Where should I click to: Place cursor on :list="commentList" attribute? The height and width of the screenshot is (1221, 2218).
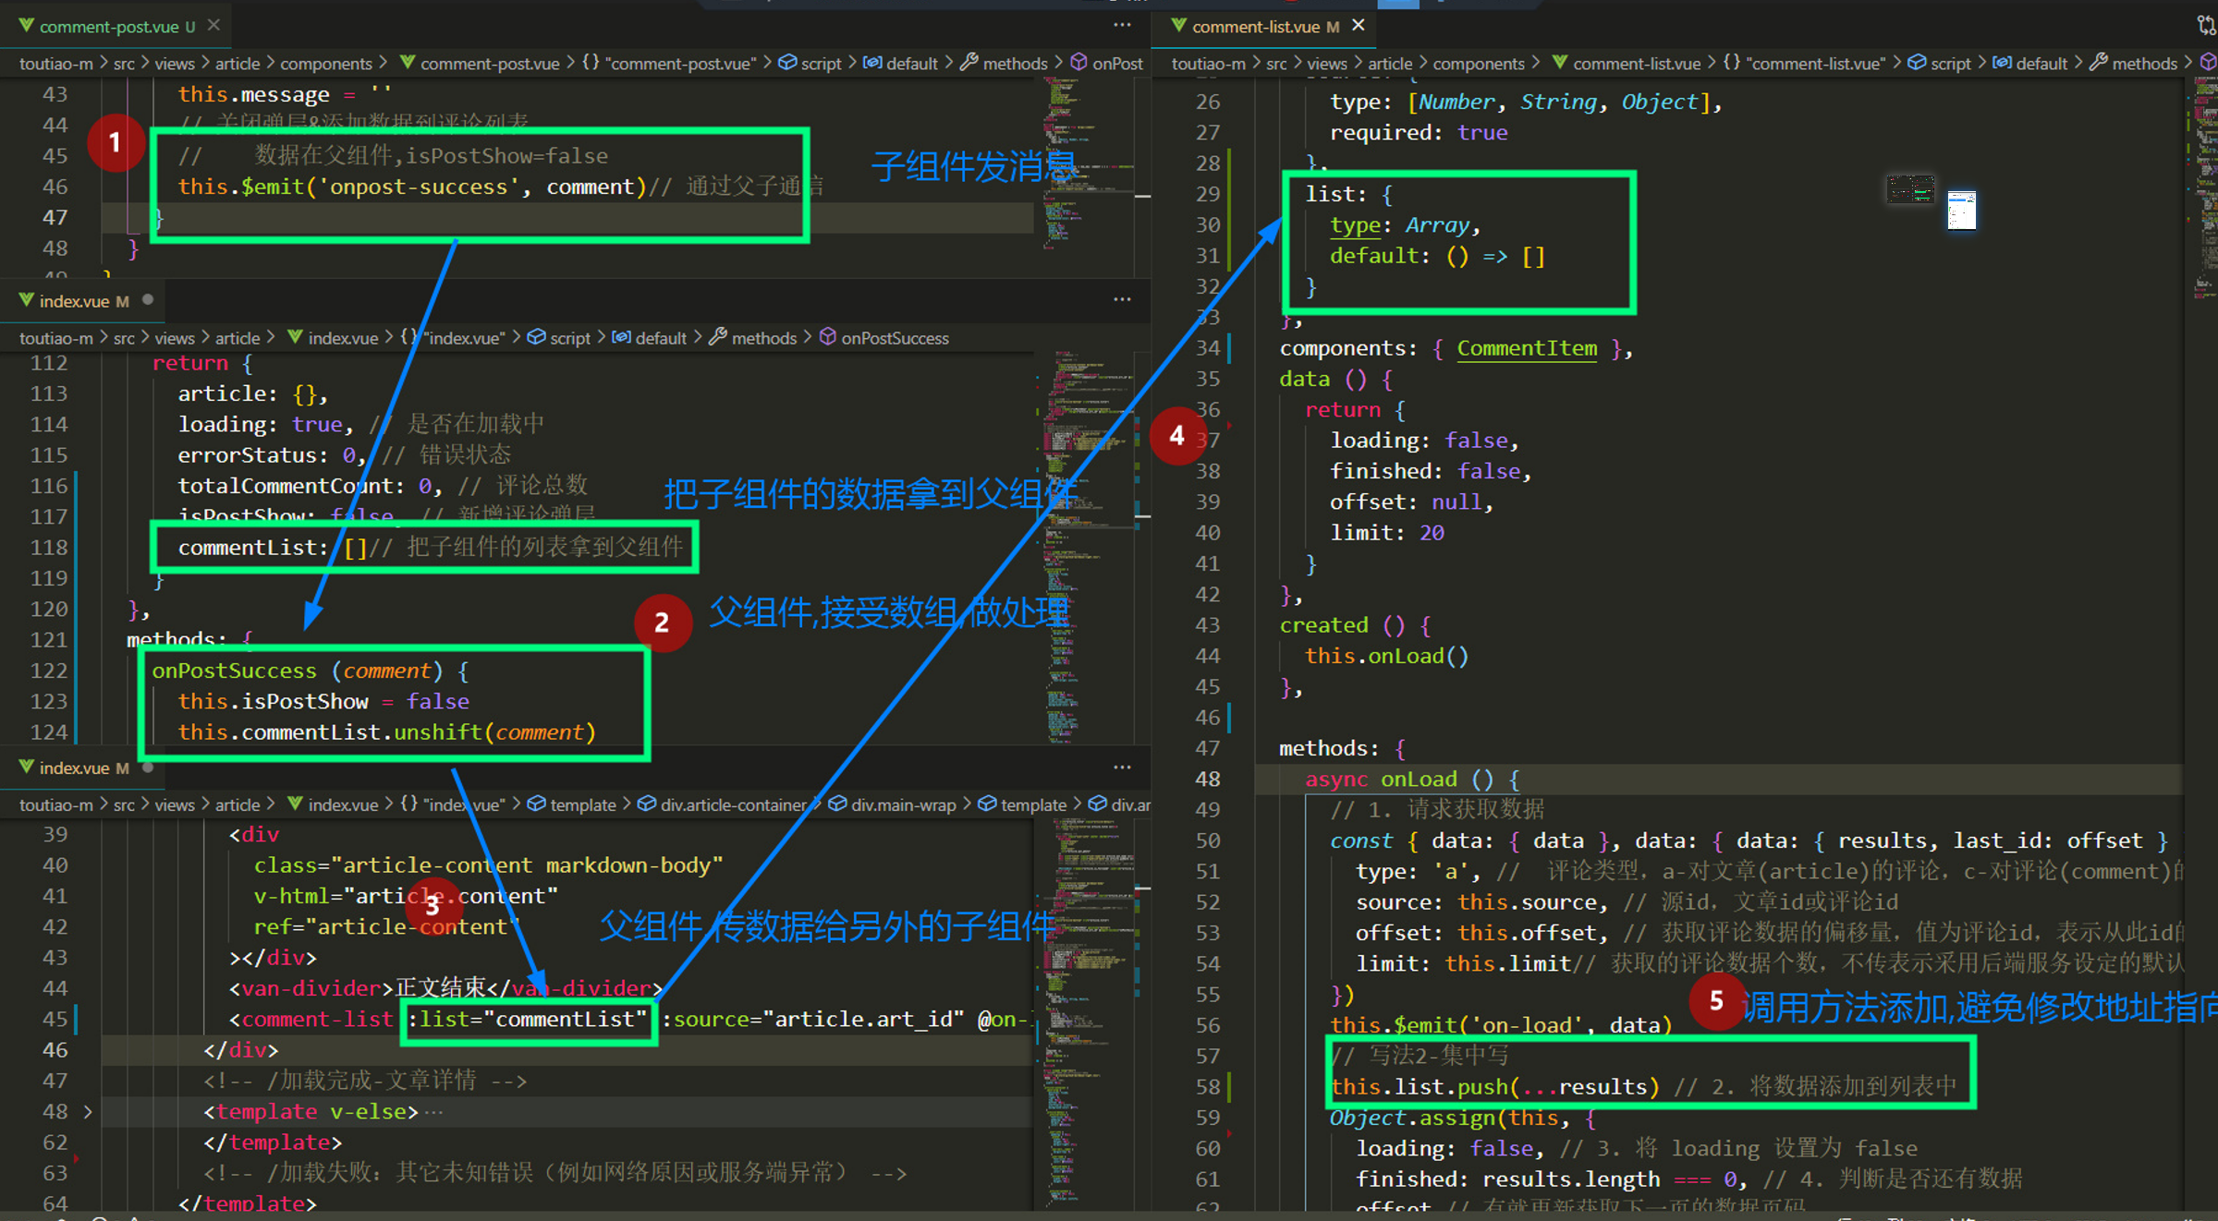pyautogui.click(x=527, y=1019)
